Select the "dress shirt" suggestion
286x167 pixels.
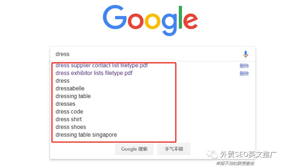point(69,119)
